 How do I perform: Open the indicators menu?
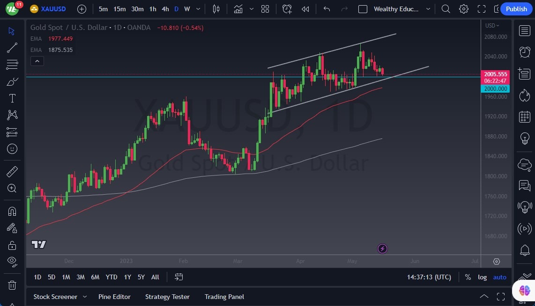(238, 9)
